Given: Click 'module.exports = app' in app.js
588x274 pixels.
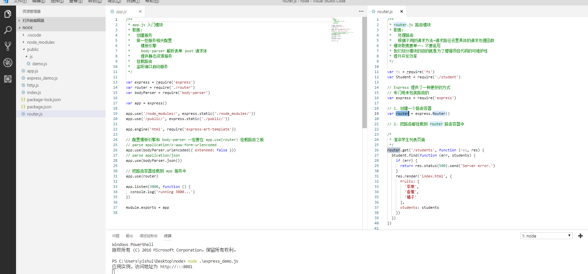Looking at the screenshot, I should click(x=147, y=207).
